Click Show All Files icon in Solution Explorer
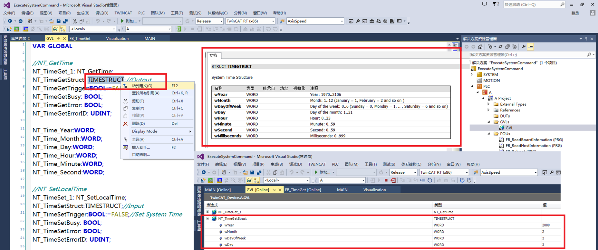 (x=514, y=47)
